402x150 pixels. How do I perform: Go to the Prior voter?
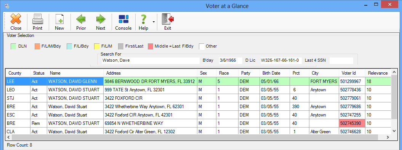tap(81, 22)
